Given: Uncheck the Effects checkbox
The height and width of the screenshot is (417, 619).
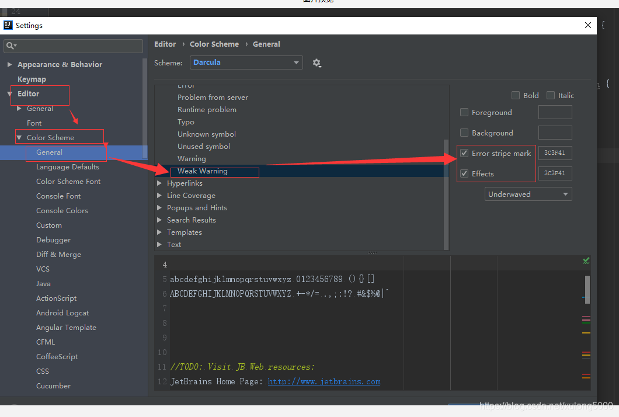Looking at the screenshot, I should point(464,173).
